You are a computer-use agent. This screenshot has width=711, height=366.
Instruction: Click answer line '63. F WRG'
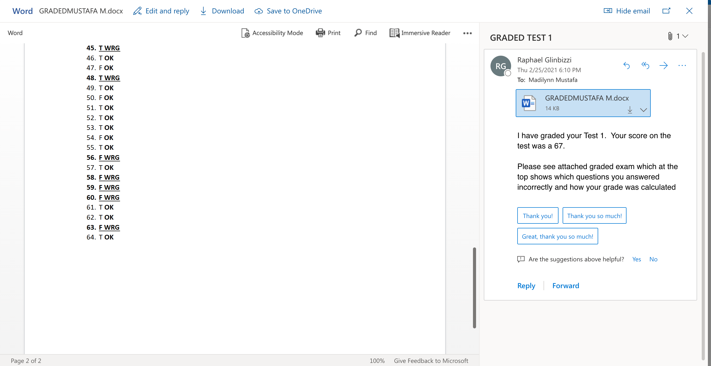(103, 227)
